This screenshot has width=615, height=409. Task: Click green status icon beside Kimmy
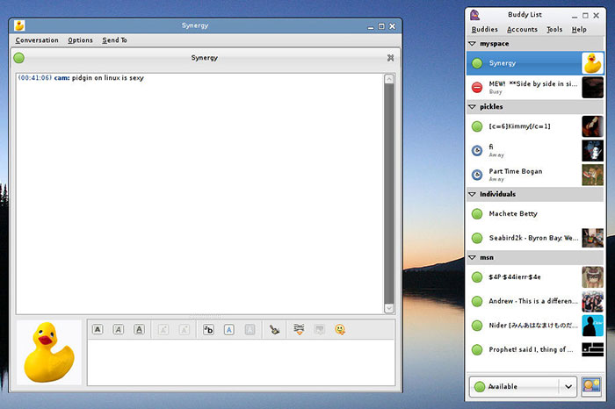pyautogui.click(x=477, y=126)
